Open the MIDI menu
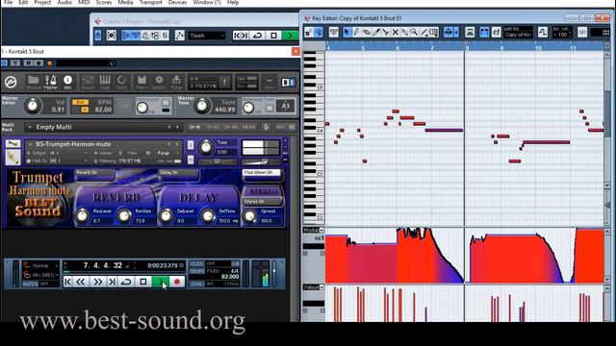This screenshot has width=616, height=346. pyautogui.click(x=84, y=2)
